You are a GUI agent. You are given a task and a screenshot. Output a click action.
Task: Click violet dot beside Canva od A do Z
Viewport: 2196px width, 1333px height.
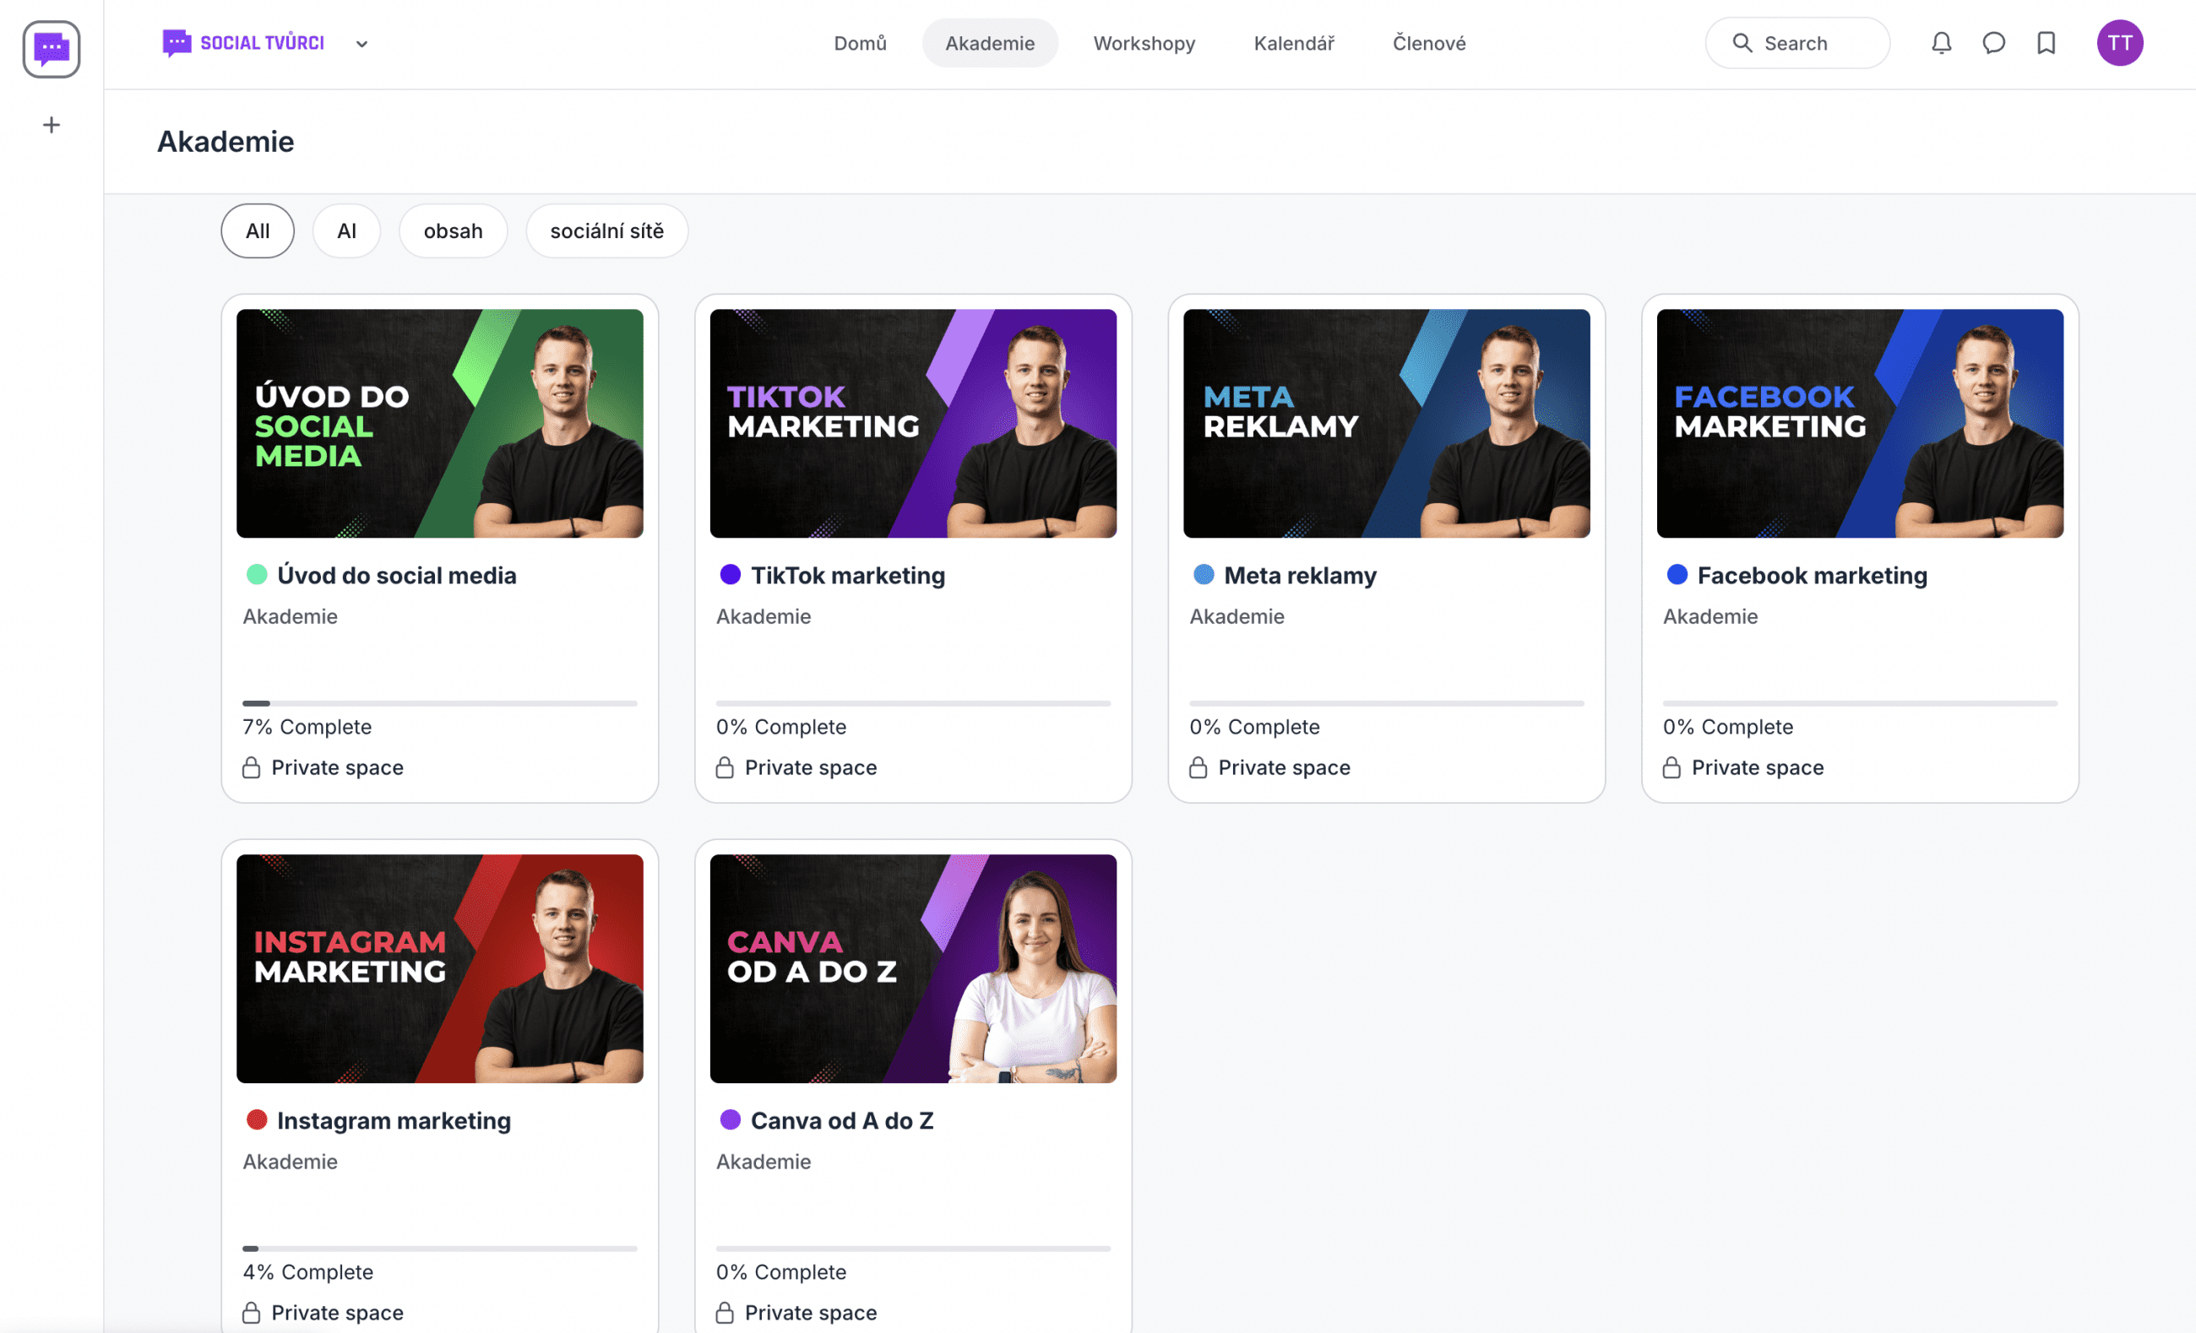730,1120
